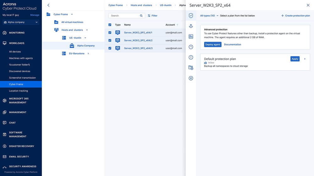Click Create protection plan
This screenshot has width=314, height=176.
point(295,16)
